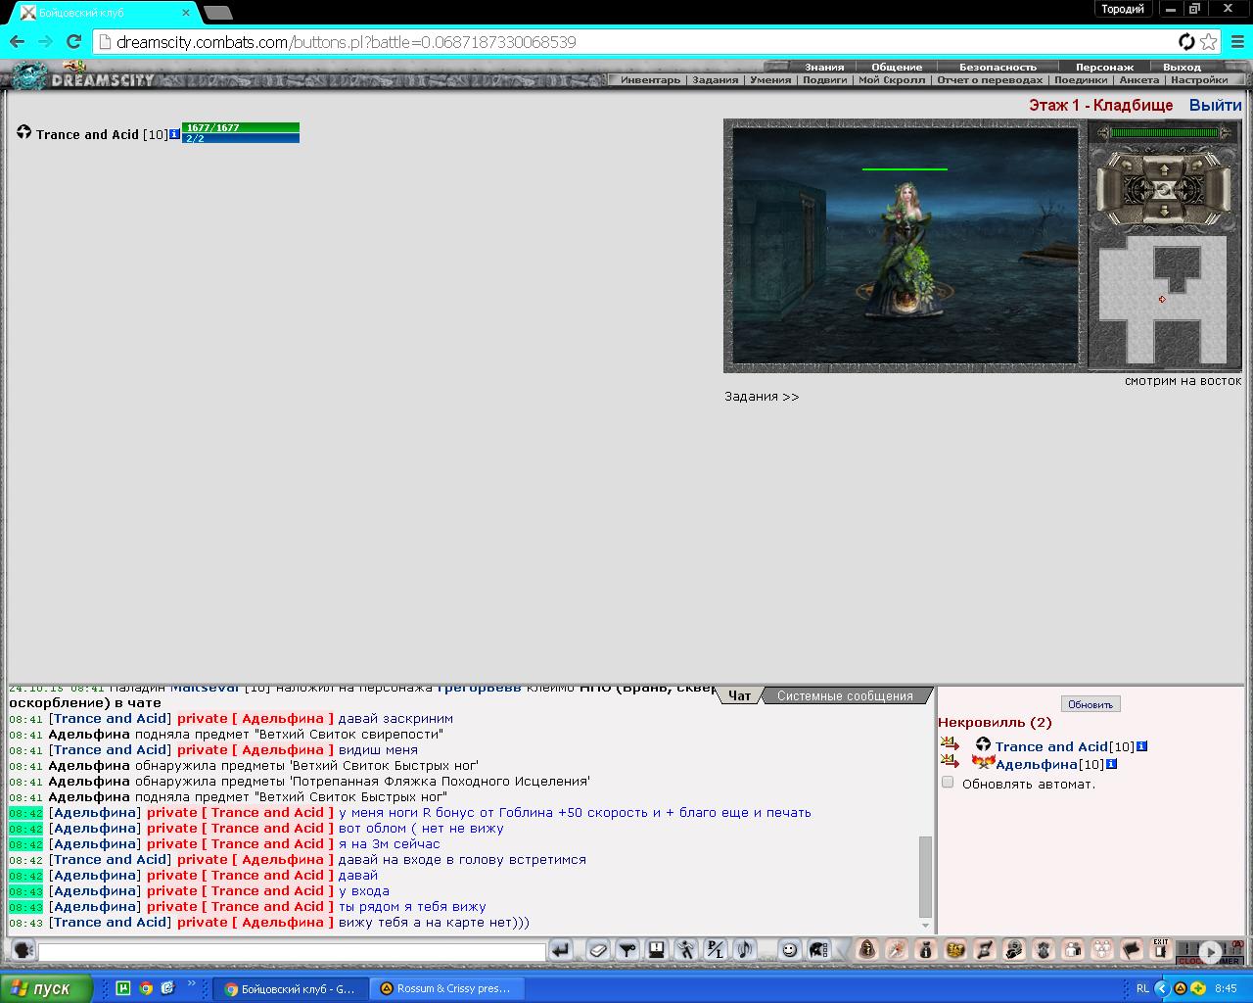Click the RL language indicator in system tray
Viewport: 1253px width, 1003px height.
1142,988
